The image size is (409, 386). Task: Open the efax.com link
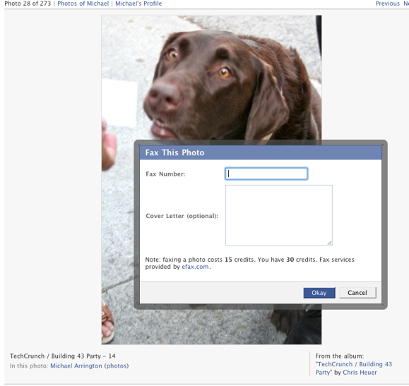pos(195,267)
